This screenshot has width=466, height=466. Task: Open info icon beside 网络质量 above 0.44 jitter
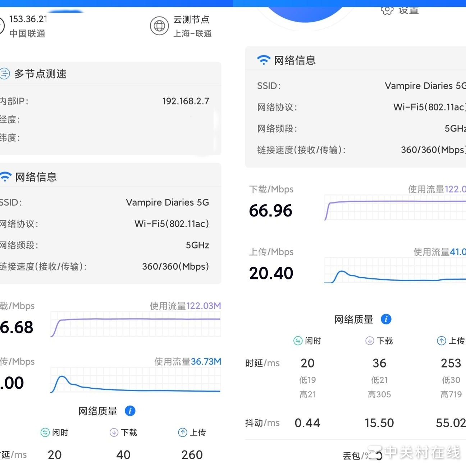[386, 319]
